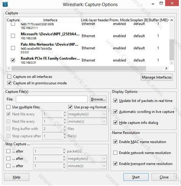Enable Capture on all interfaces
Viewport: 181px width, 186px height.
(x=9, y=76)
